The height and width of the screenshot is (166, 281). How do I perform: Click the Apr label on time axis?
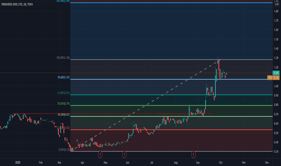[82, 163]
